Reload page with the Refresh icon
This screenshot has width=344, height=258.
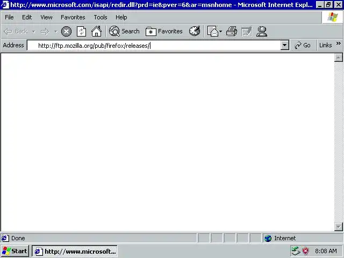tap(81, 32)
